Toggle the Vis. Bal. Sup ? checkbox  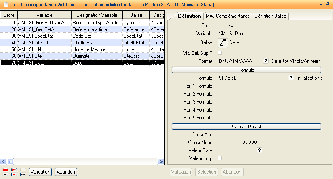(x=219, y=52)
